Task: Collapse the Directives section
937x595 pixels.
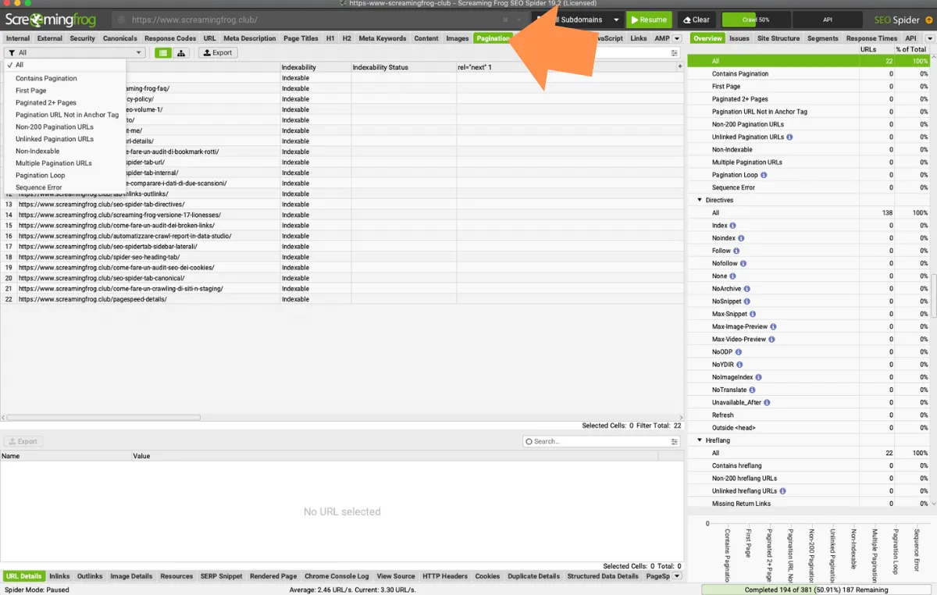Action: coord(700,201)
